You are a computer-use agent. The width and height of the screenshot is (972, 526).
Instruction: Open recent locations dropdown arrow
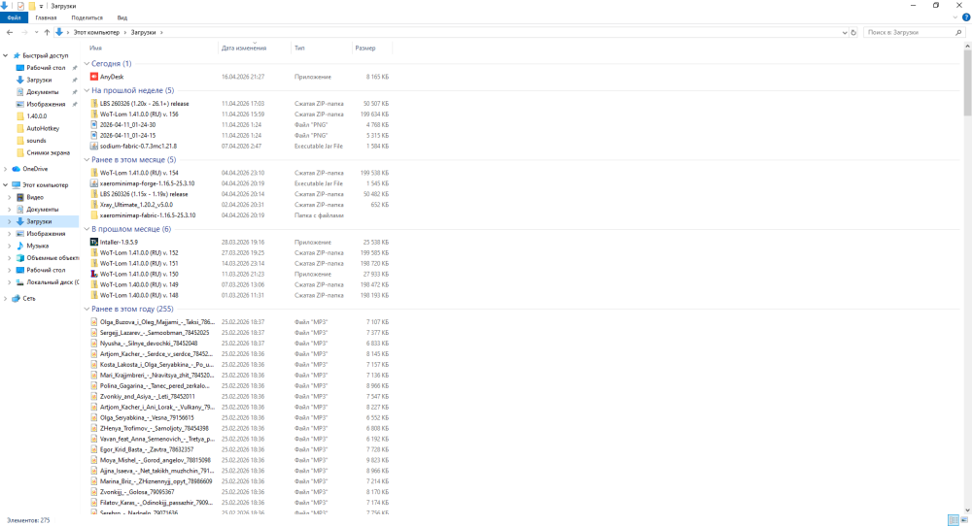36,32
